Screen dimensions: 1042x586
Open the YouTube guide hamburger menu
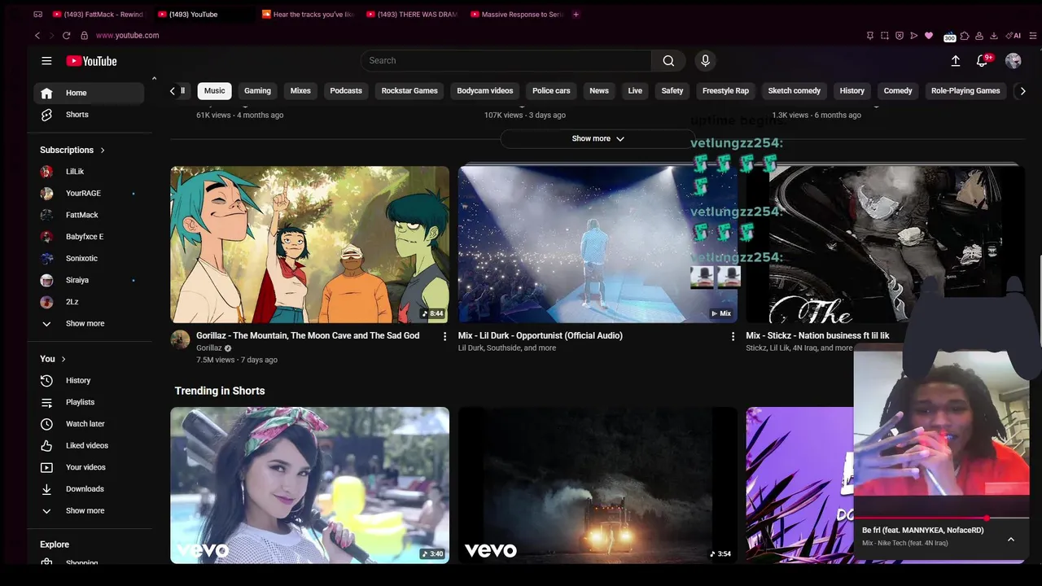click(x=46, y=61)
